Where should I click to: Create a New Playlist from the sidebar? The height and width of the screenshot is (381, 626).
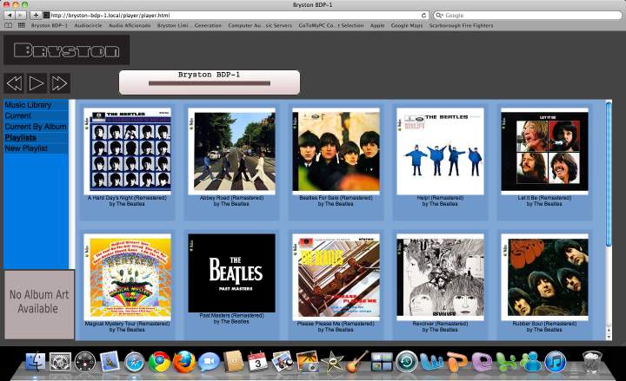[26, 148]
